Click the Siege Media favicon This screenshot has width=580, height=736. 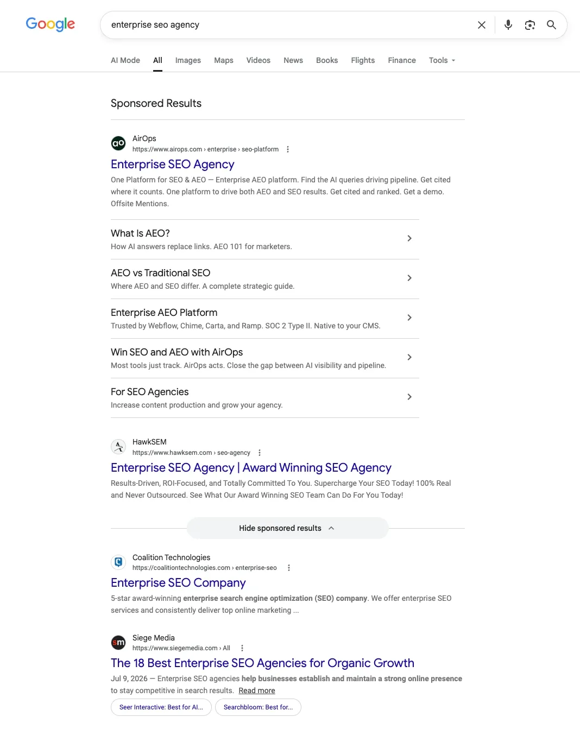coord(118,643)
